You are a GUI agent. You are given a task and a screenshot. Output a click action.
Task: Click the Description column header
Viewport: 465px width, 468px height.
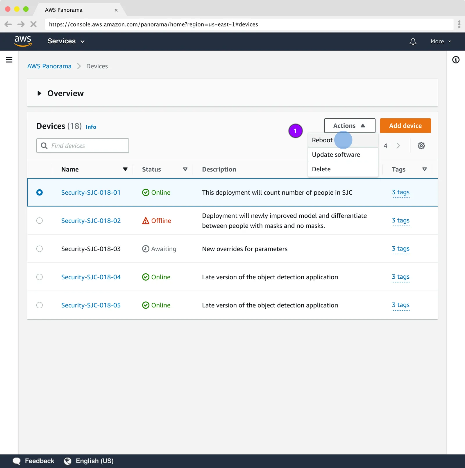pyautogui.click(x=219, y=169)
